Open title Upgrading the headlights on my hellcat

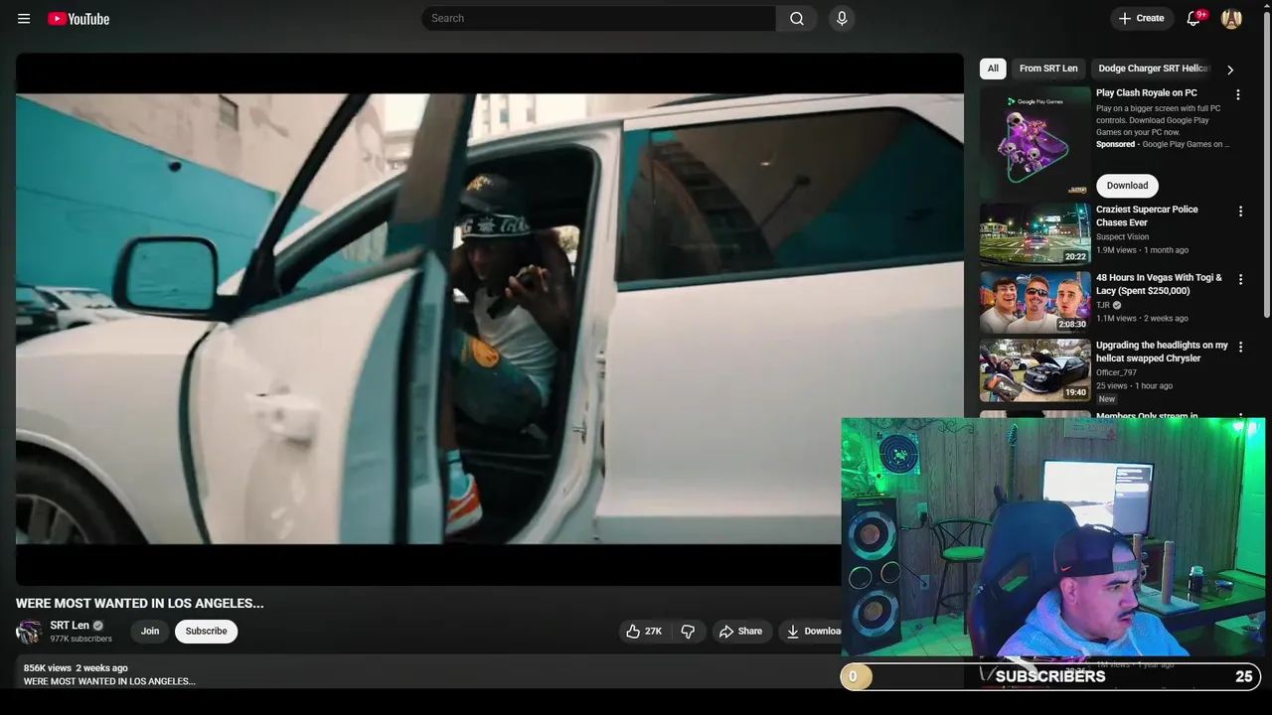(1162, 352)
